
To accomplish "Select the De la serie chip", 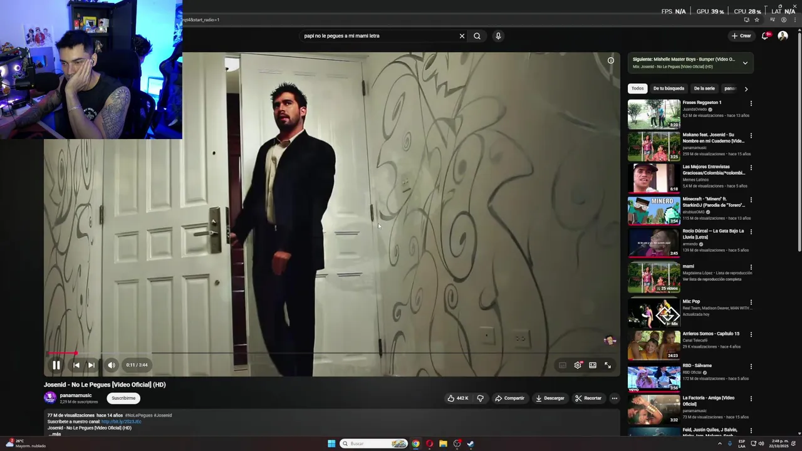I will [x=704, y=88].
